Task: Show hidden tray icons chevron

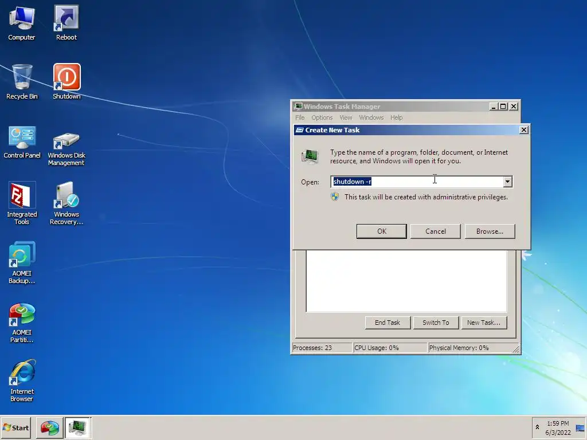Action: coord(537,427)
